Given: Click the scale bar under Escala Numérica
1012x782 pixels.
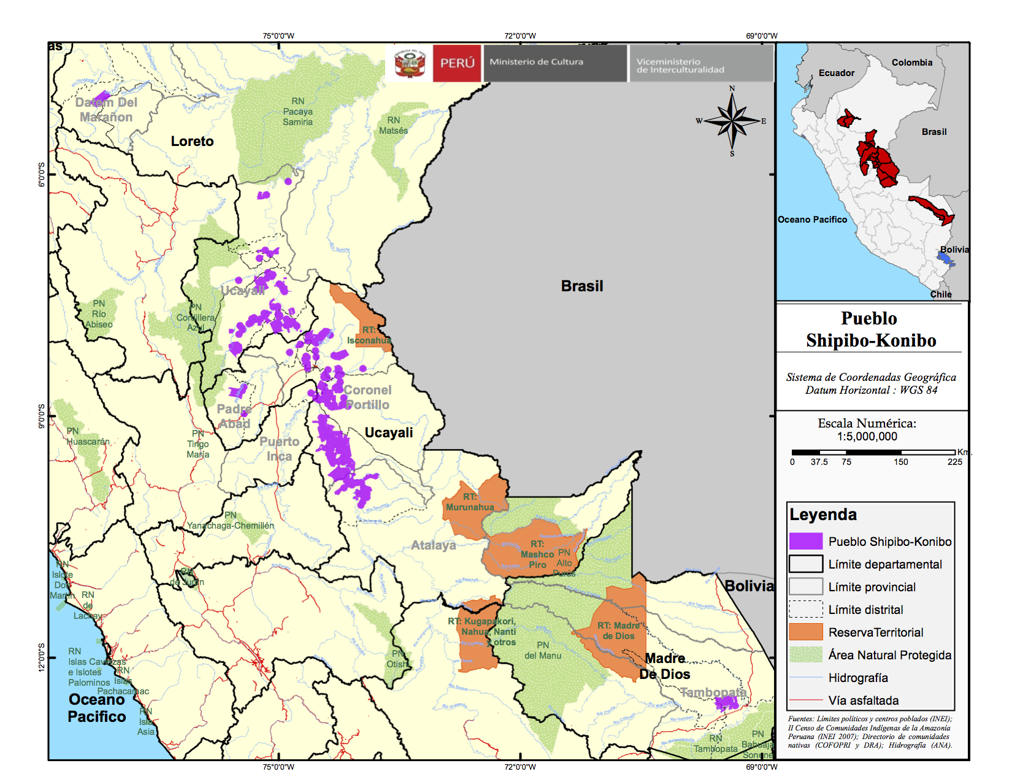Looking at the screenshot, I should (x=873, y=453).
